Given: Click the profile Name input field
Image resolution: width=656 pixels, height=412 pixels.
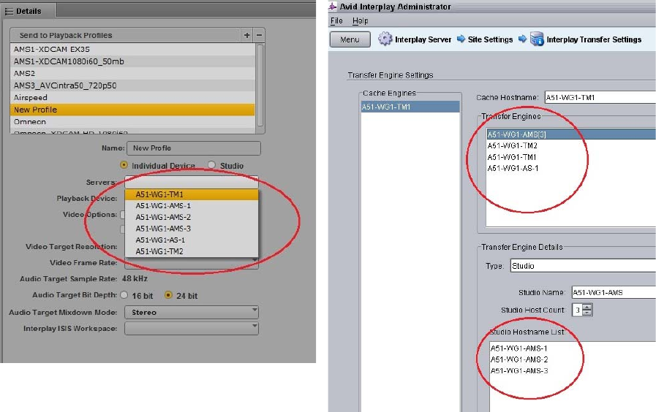Looking at the screenshot, I should [x=193, y=148].
